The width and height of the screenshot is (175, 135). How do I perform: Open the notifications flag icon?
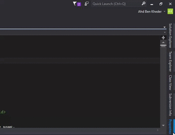coord(75,4)
